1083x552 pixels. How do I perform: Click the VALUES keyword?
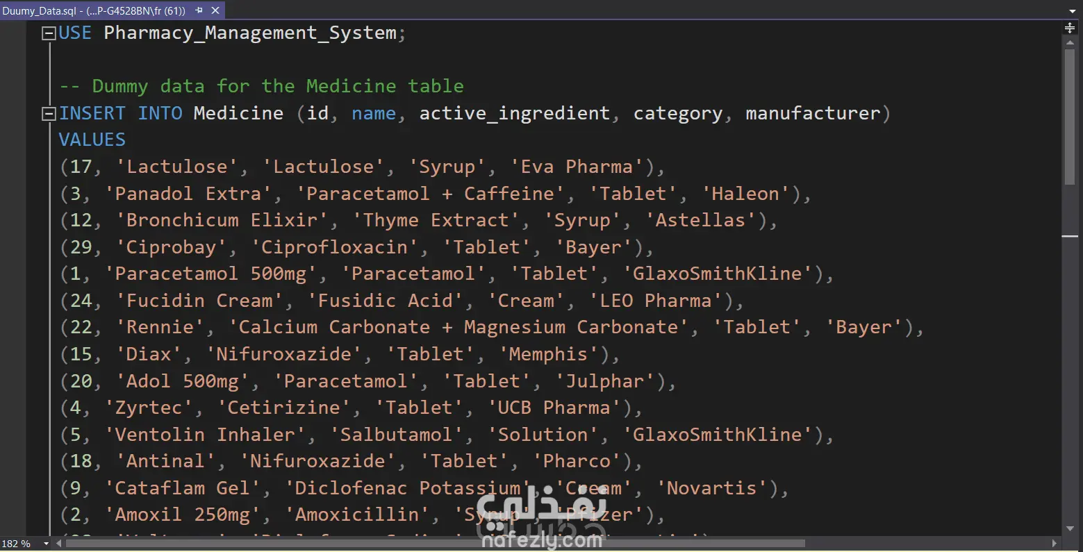pos(92,140)
